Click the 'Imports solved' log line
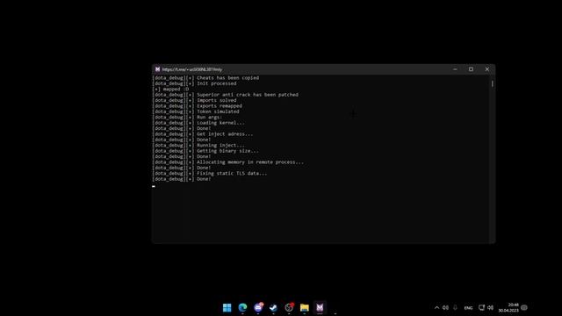This screenshot has height=316, width=562. click(x=195, y=100)
